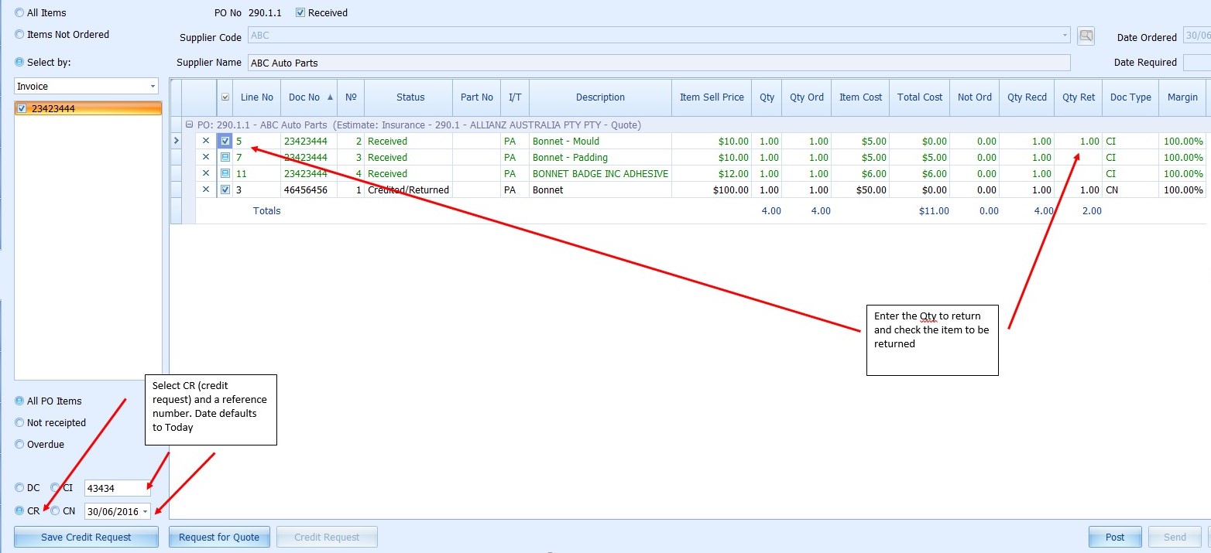This screenshot has width=1211, height=553.
Task: Click the Qty Ret cell of Bonnet - Mould
Action: coord(1079,141)
